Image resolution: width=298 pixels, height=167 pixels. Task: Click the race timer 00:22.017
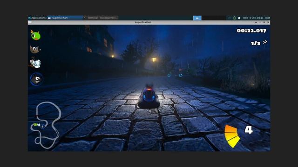point(251,31)
